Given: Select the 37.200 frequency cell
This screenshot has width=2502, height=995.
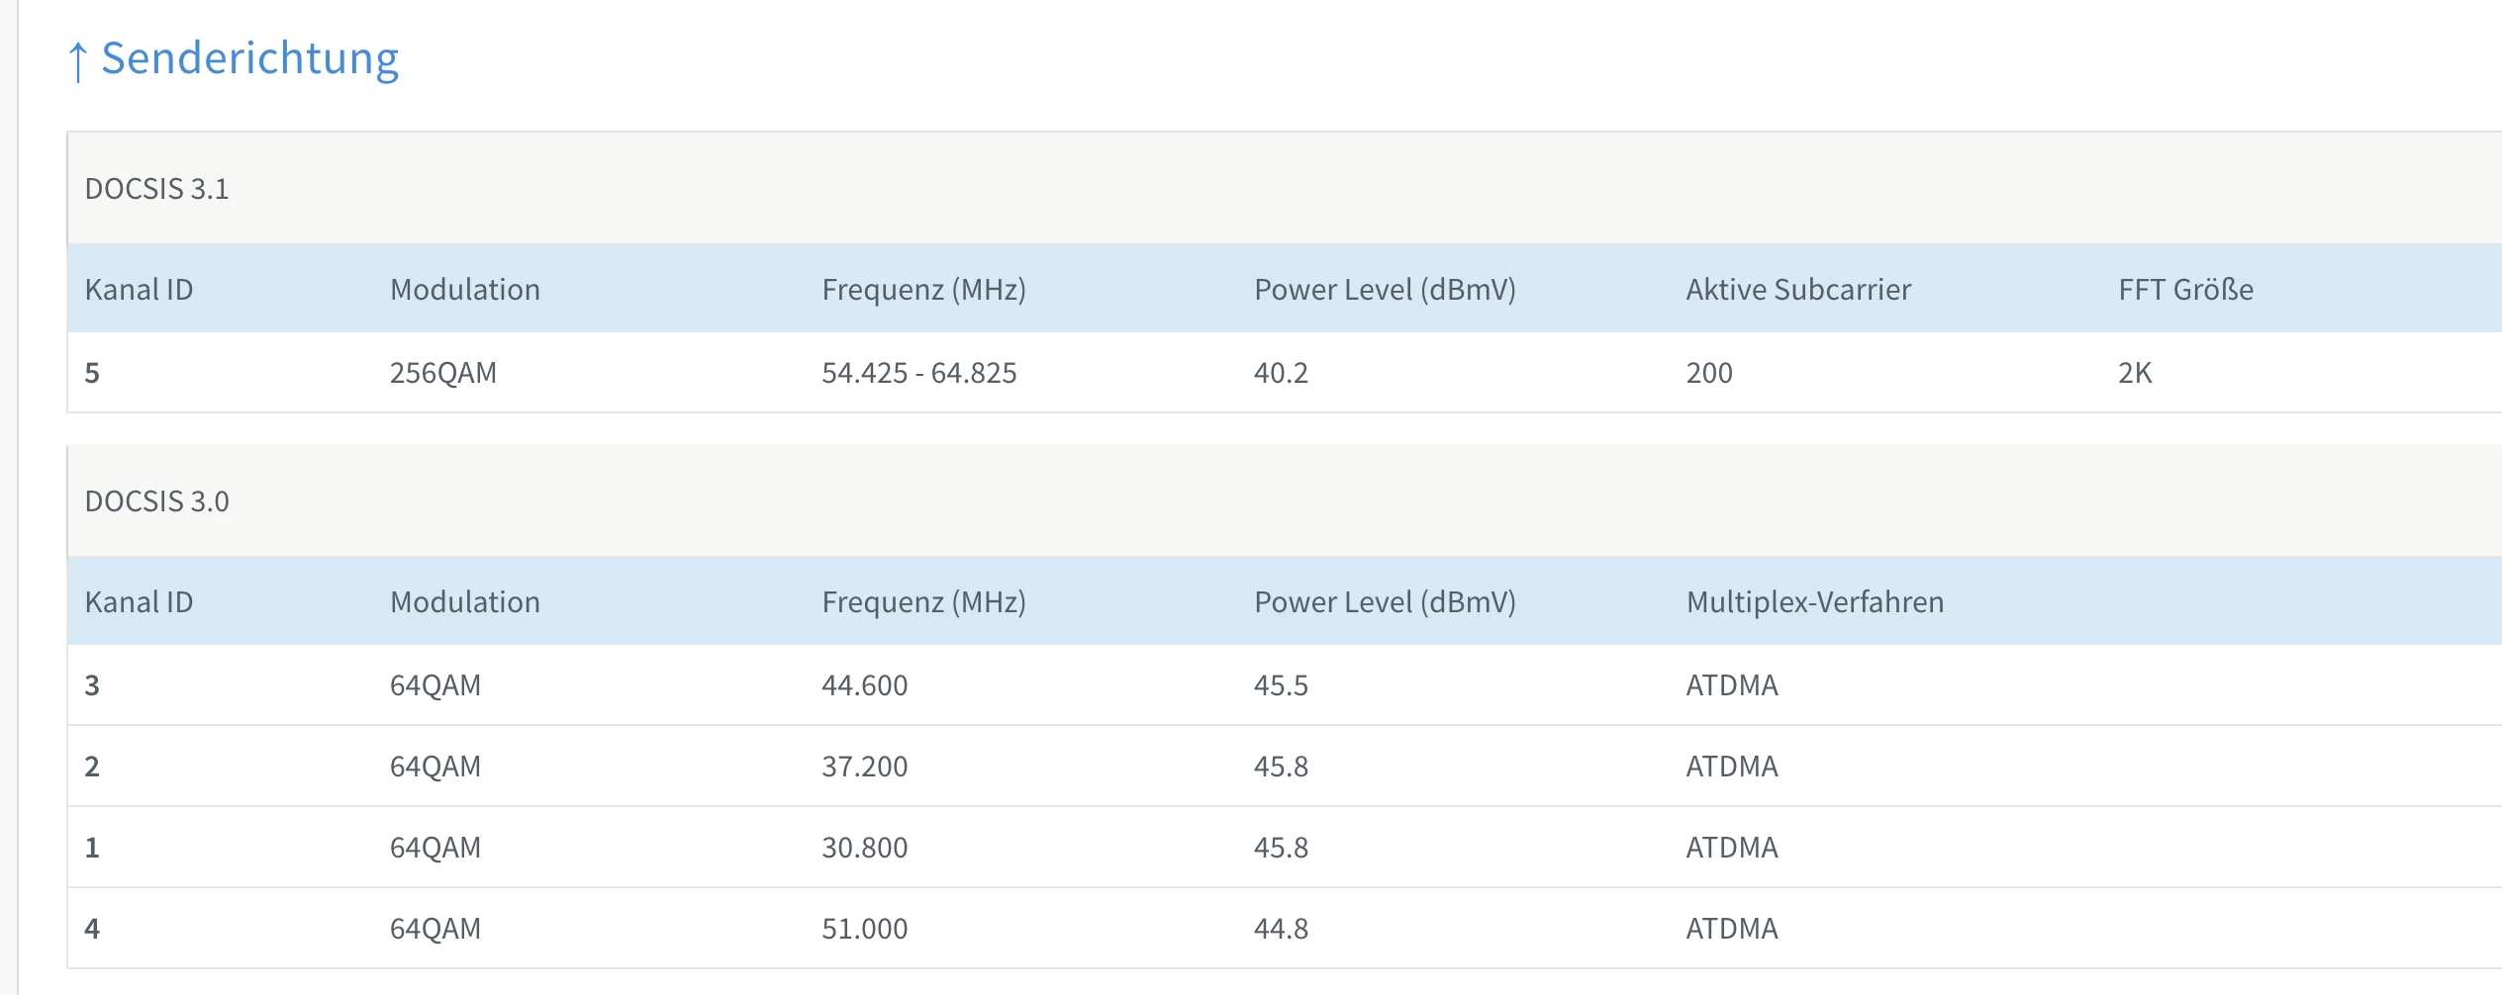Looking at the screenshot, I should click(864, 767).
